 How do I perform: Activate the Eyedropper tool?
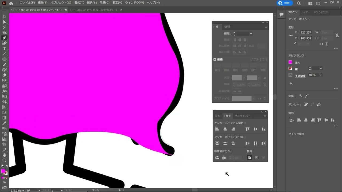[4, 123]
